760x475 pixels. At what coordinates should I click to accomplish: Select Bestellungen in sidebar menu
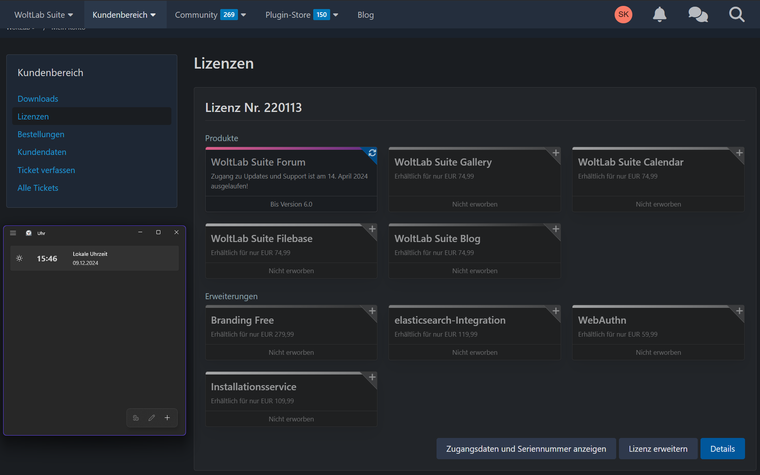41,134
